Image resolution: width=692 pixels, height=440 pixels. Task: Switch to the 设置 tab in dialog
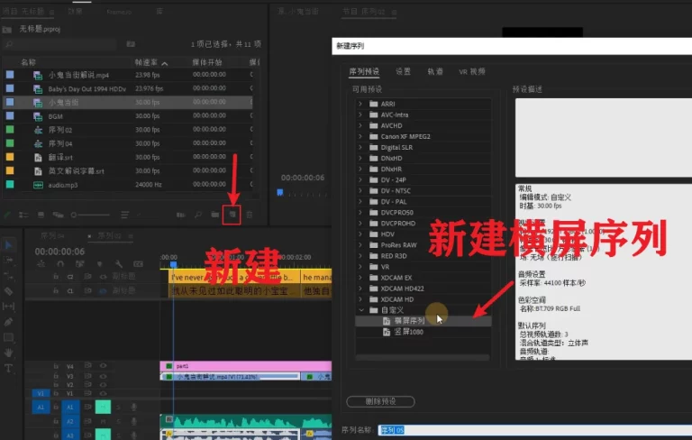point(403,71)
